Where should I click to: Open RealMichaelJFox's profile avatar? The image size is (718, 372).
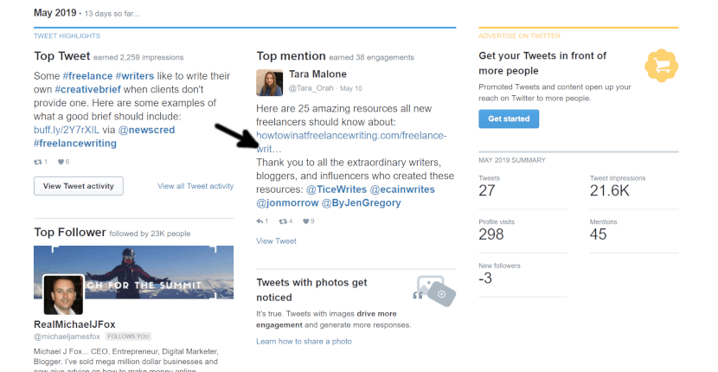tap(64, 295)
